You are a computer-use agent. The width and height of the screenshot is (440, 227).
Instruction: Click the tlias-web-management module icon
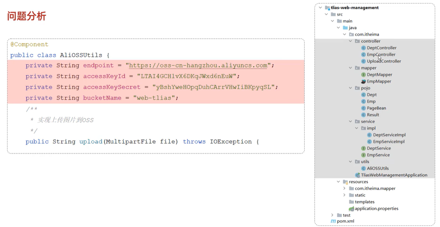pyautogui.click(x=328, y=8)
